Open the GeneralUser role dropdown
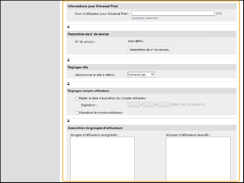Viewport: 244px width, 183px height. pos(141,75)
